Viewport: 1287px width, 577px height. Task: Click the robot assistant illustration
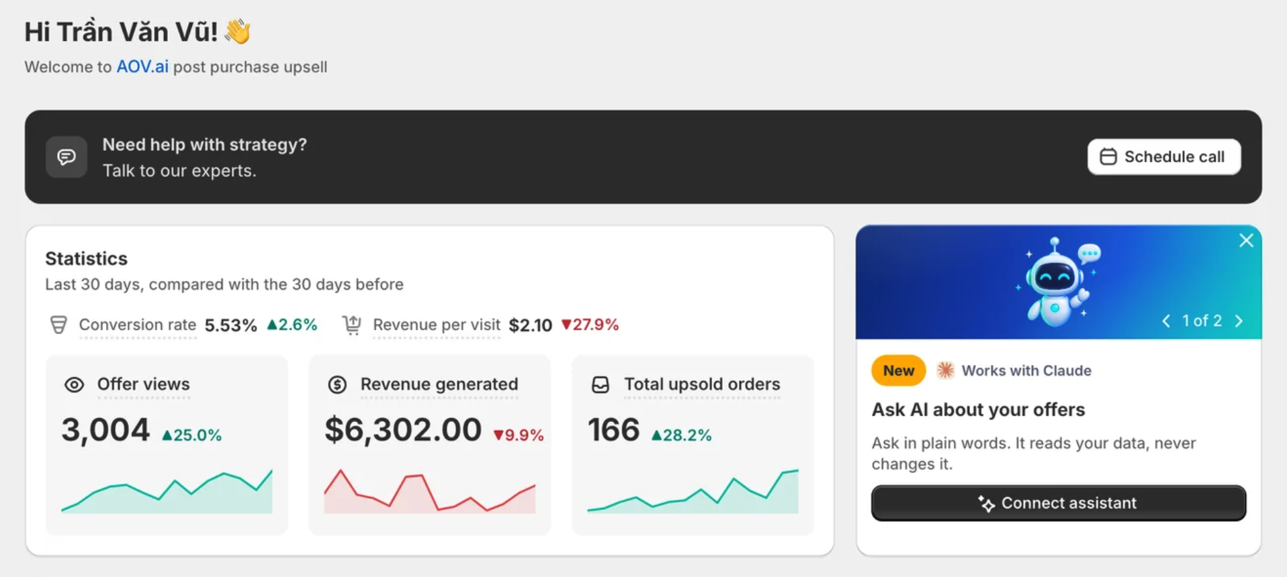click(1057, 282)
